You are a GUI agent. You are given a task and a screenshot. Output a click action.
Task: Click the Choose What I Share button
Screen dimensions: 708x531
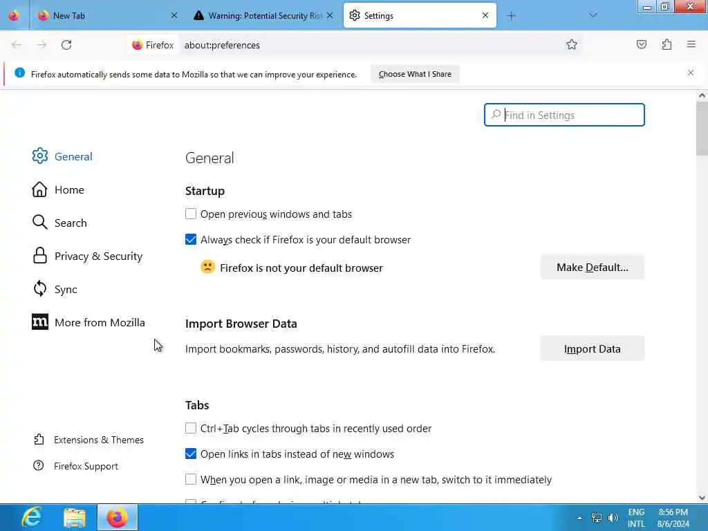(415, 74)
